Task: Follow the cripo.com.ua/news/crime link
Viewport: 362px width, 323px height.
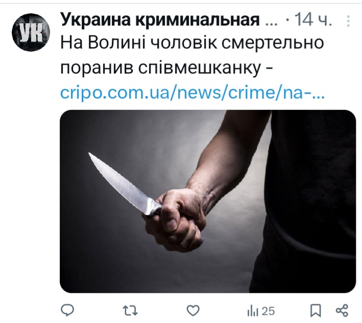Action: 192,93
